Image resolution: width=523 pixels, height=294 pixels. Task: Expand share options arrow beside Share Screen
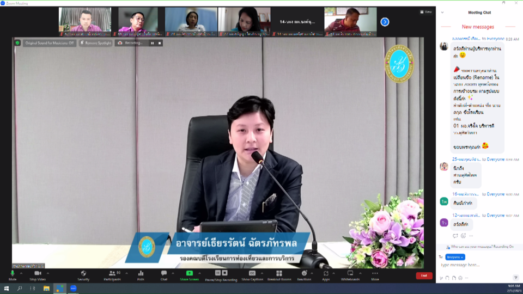click(199, 273)
